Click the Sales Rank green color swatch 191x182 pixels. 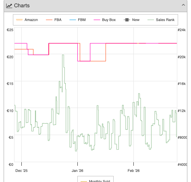[151, 20]
